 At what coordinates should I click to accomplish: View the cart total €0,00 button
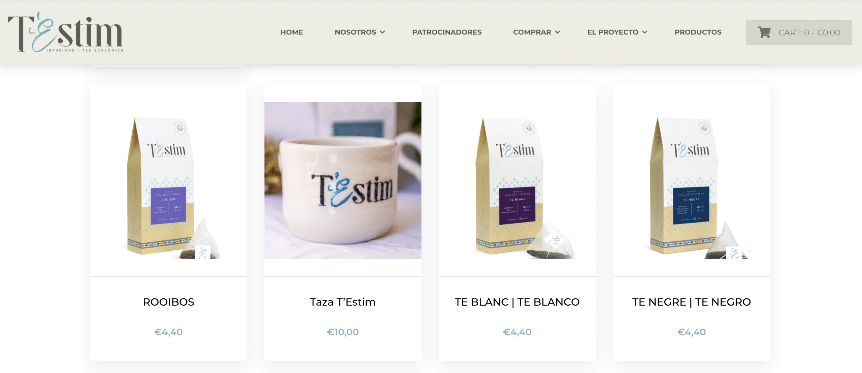click(799, 32)
